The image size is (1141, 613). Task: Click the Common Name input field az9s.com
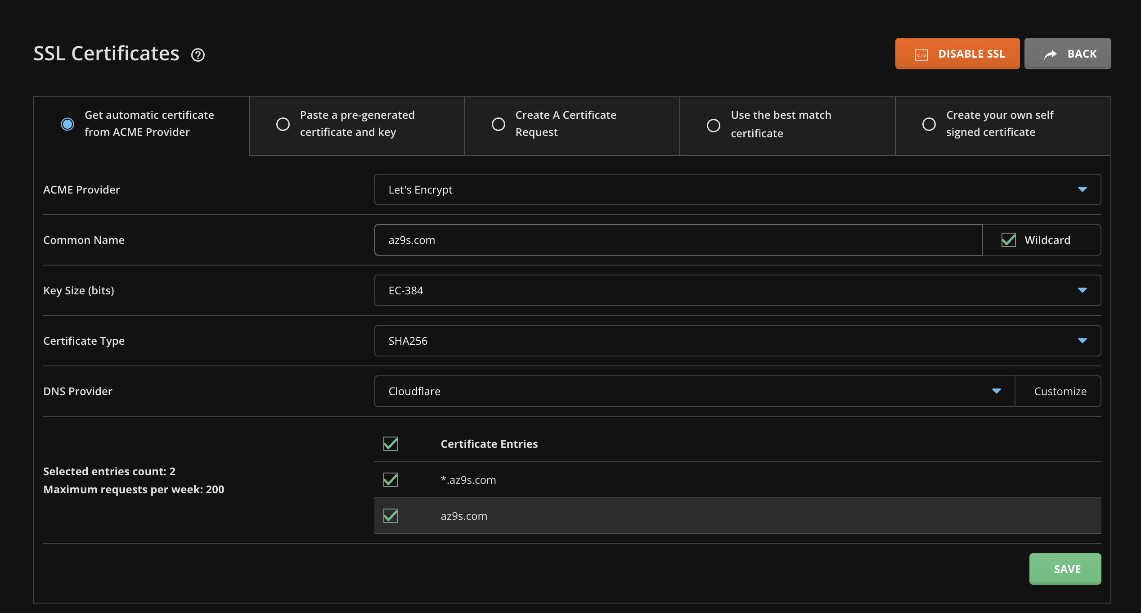point(678,240)
